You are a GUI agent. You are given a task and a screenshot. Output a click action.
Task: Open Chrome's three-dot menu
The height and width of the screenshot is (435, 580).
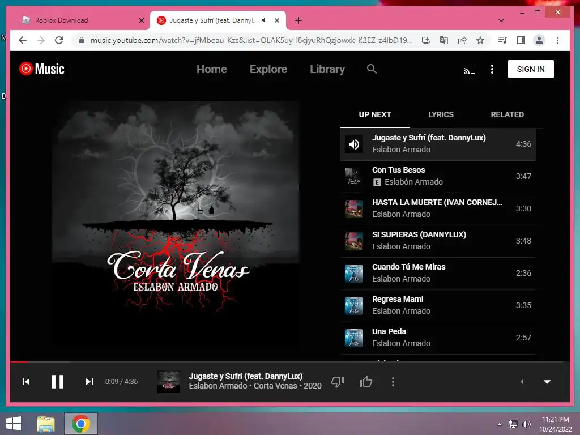pos(557,40)
